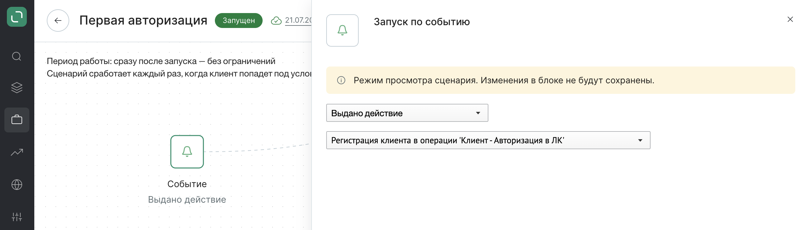This screenshot has width=809, height=230.
Task: Open the Выдано действие dropdown
Action: 407,113
